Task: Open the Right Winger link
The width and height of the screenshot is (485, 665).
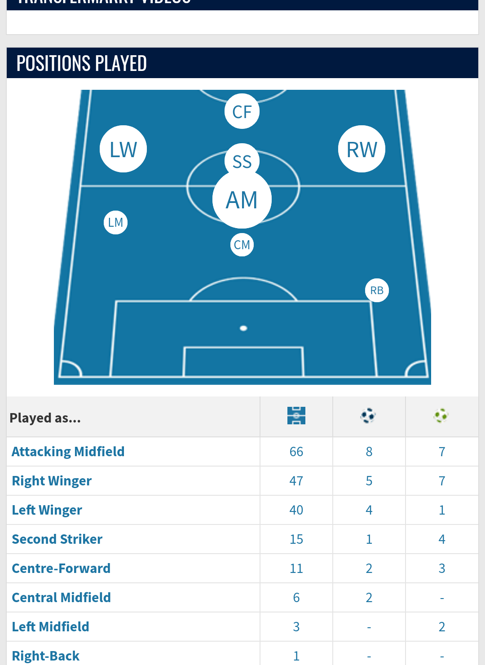Action: 52,481
